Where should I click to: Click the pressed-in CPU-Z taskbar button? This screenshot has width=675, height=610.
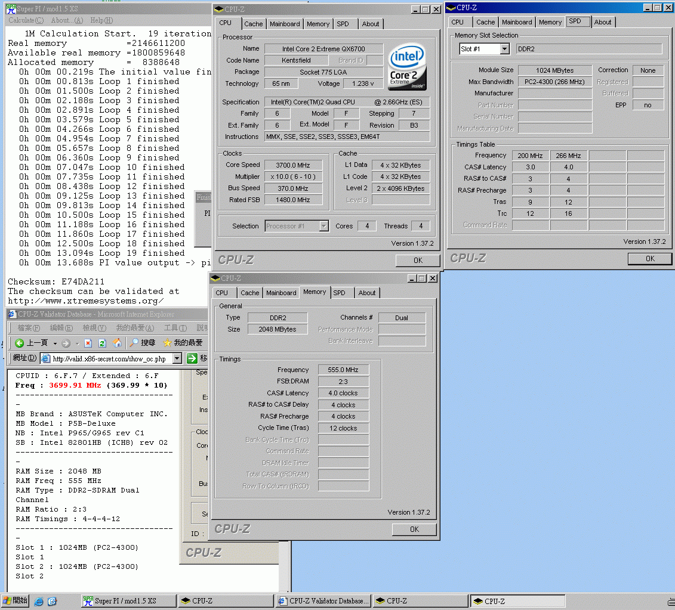518,601
